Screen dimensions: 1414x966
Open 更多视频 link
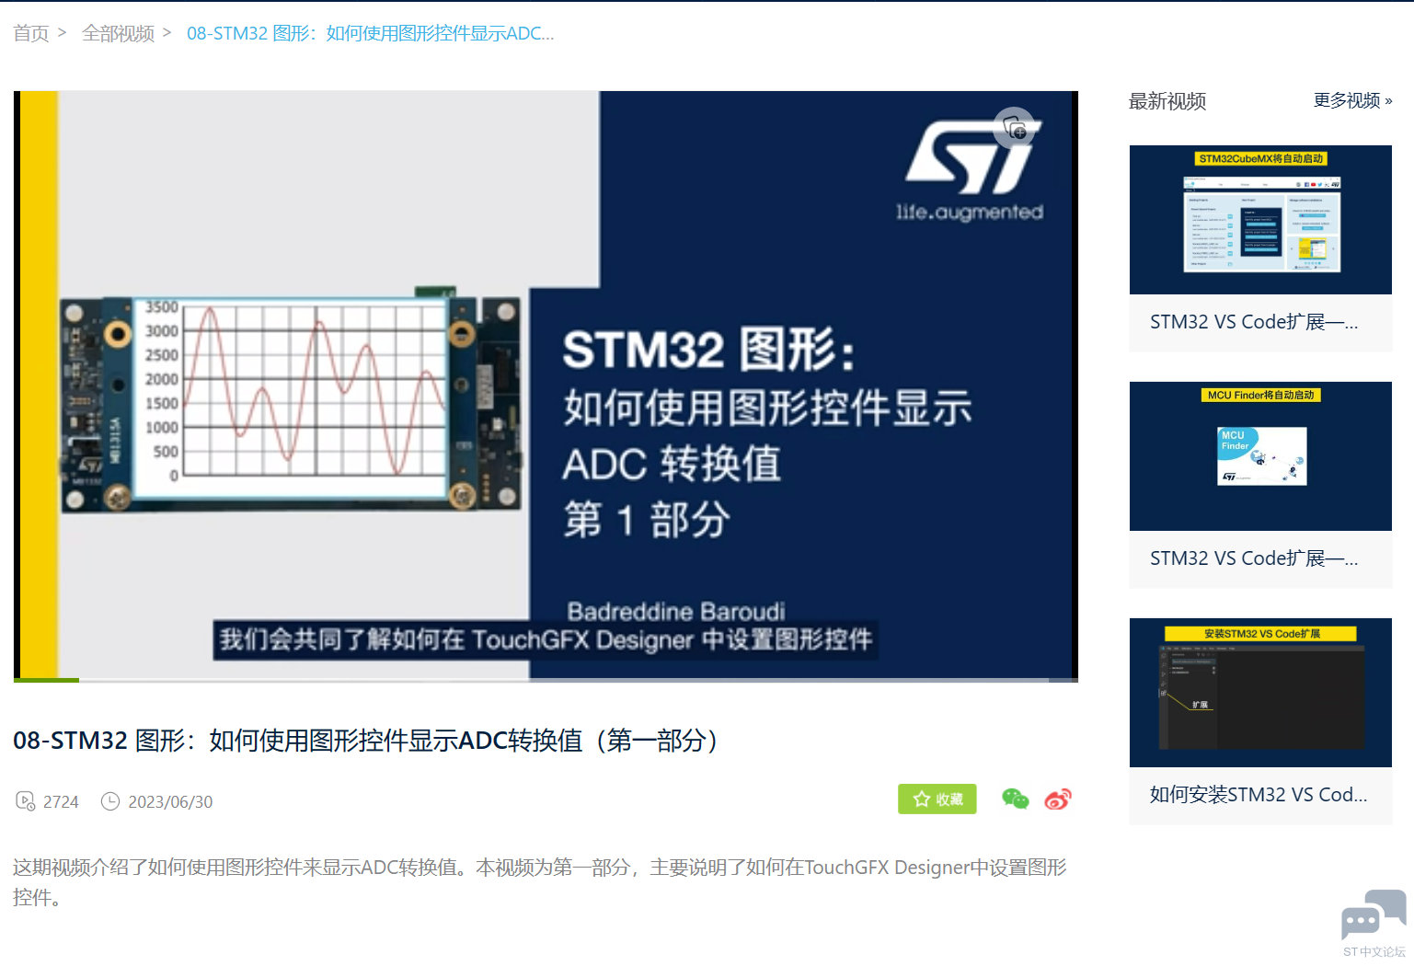coord(1352,100)
